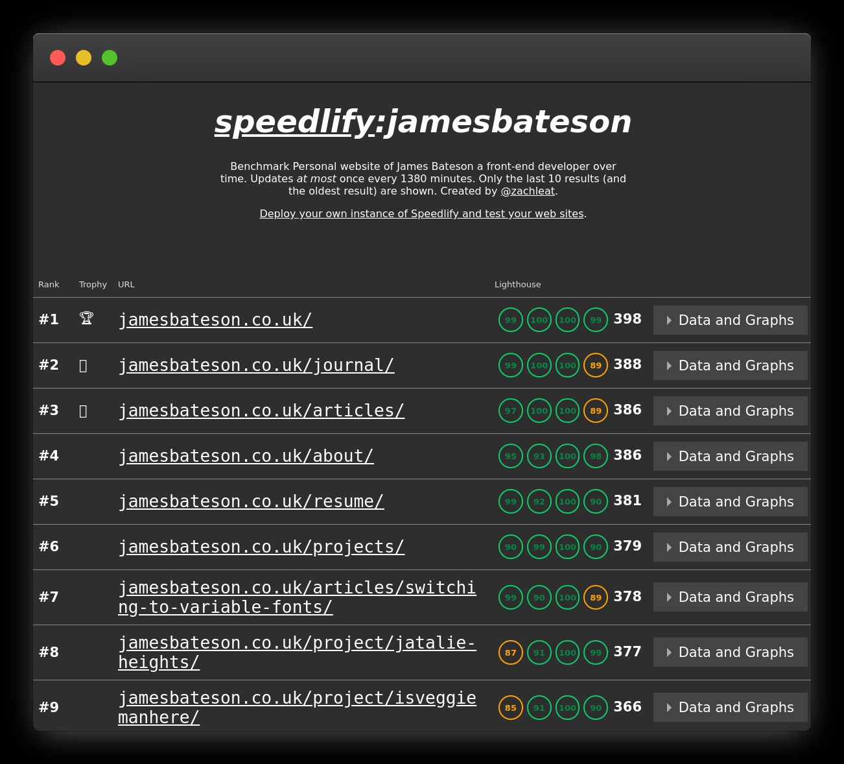This screenshot has height=764, width=844.
Task: Click the Lighthouse column header
Action: [517, 285]
